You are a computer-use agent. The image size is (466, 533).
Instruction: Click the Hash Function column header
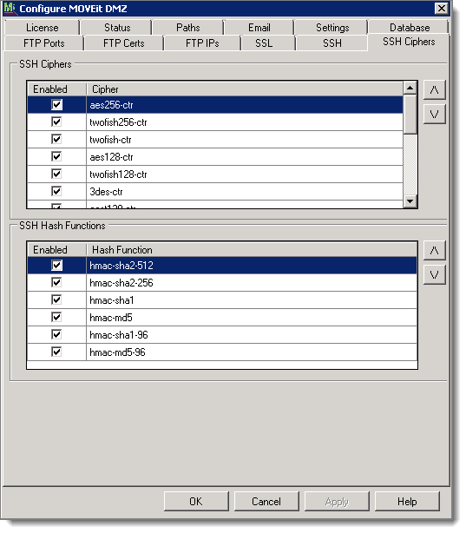(252, 250)
